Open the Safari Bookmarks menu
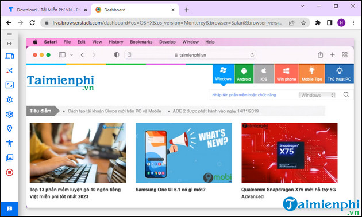The width and height of the screenshot is (362, 217). 141,42
